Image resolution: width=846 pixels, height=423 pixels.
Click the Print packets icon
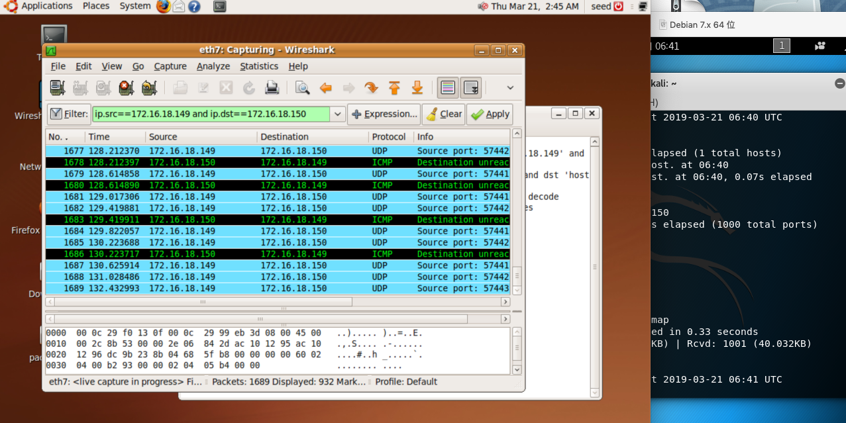click(x=272, y=87)
